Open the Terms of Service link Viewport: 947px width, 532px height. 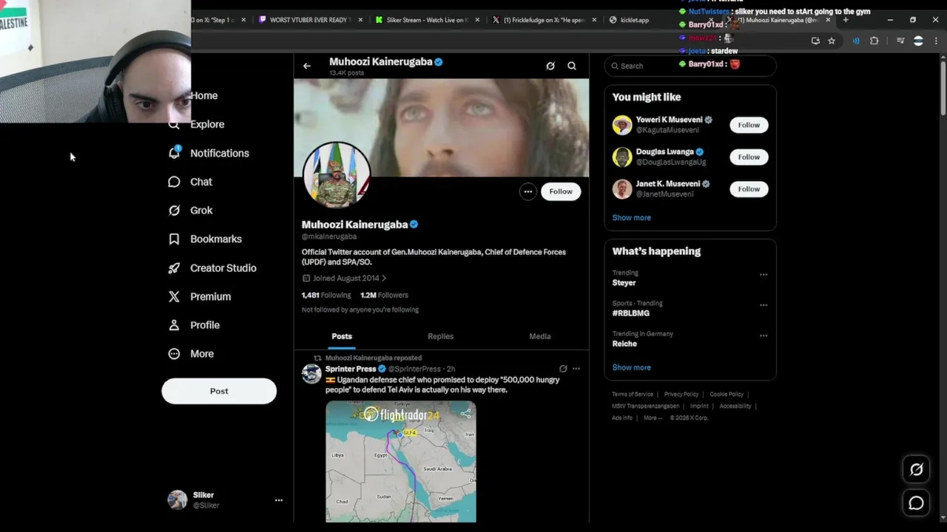coord(633,395)
